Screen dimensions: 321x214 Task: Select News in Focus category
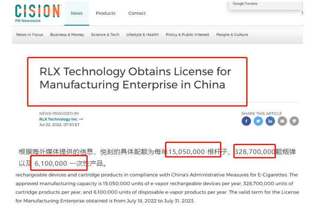pos(30,35)
